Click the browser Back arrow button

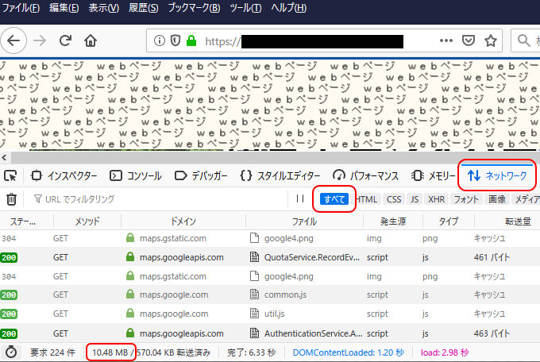click(x=13, y=40)
